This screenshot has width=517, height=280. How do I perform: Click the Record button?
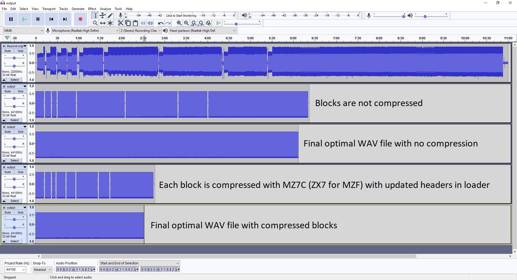pos(80,19)
